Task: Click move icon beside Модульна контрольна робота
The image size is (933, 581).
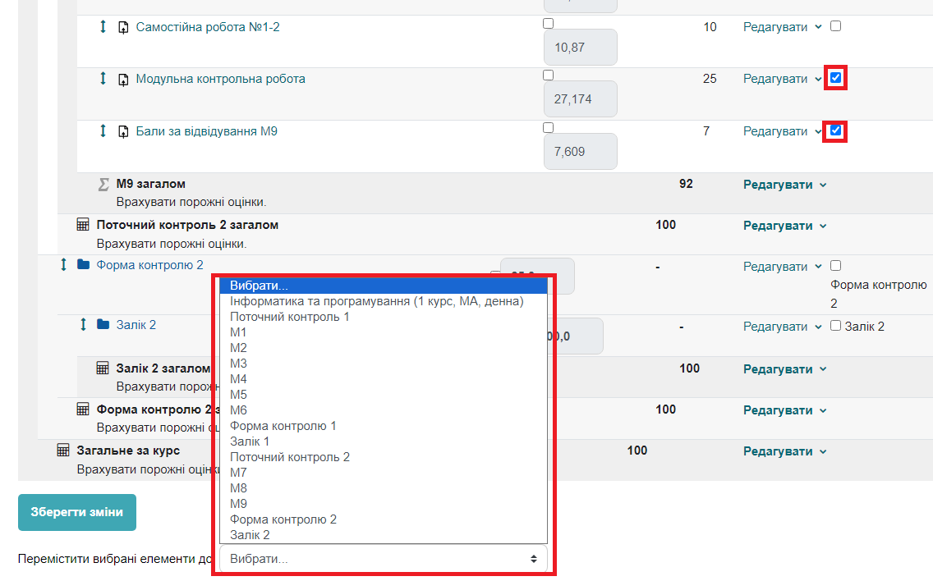Action: [103, 79]
